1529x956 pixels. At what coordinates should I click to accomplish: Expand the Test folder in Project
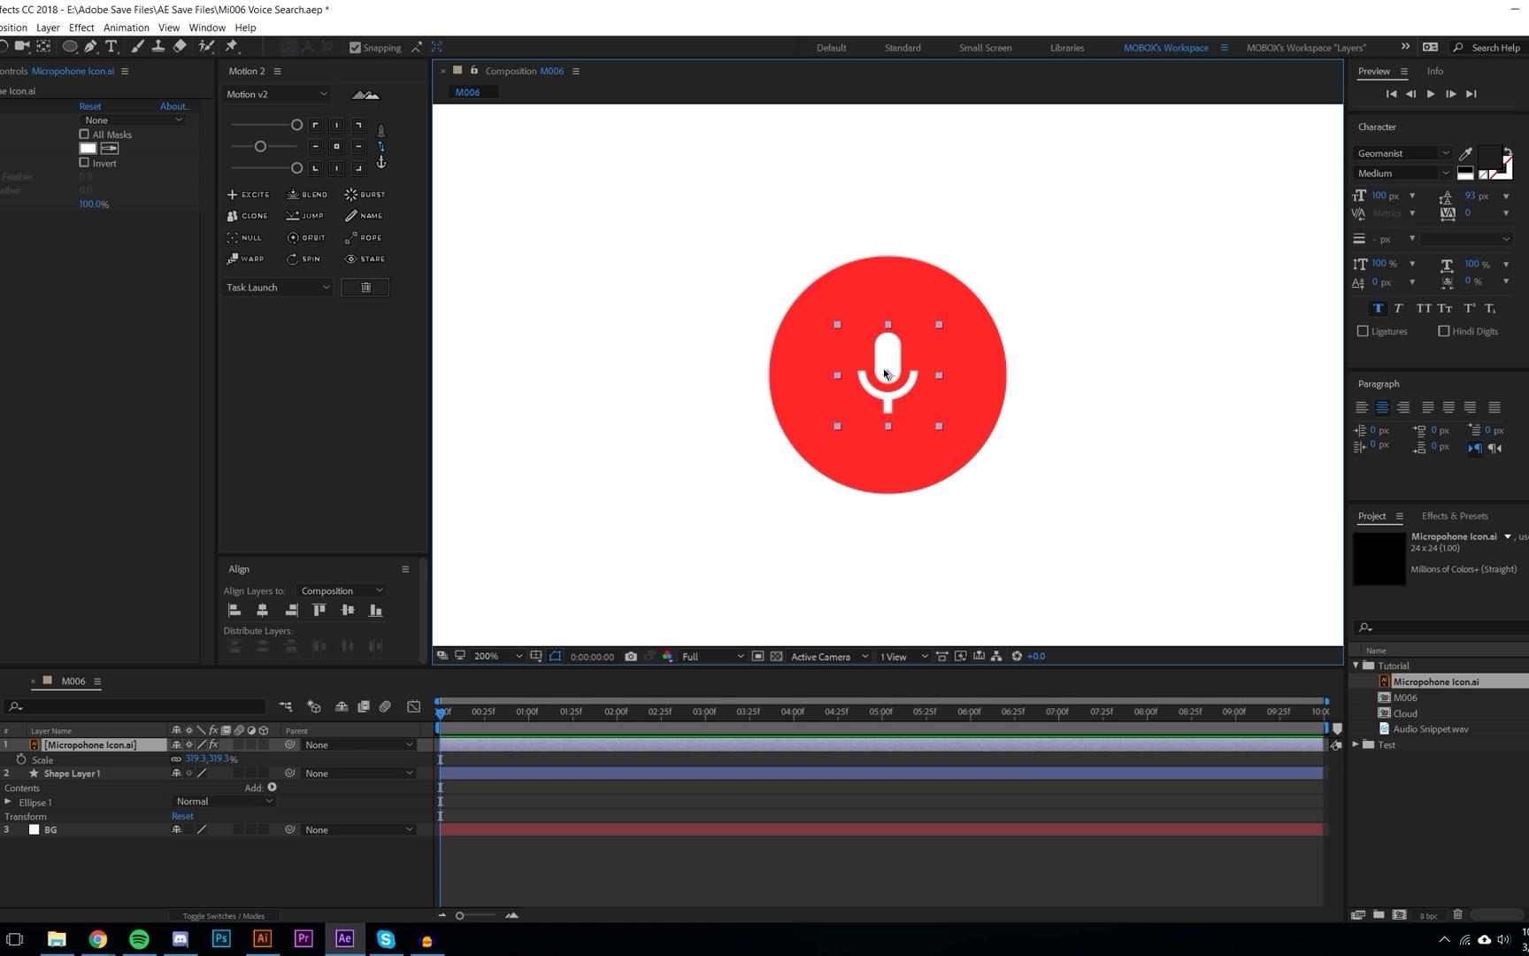(1356, 745)
